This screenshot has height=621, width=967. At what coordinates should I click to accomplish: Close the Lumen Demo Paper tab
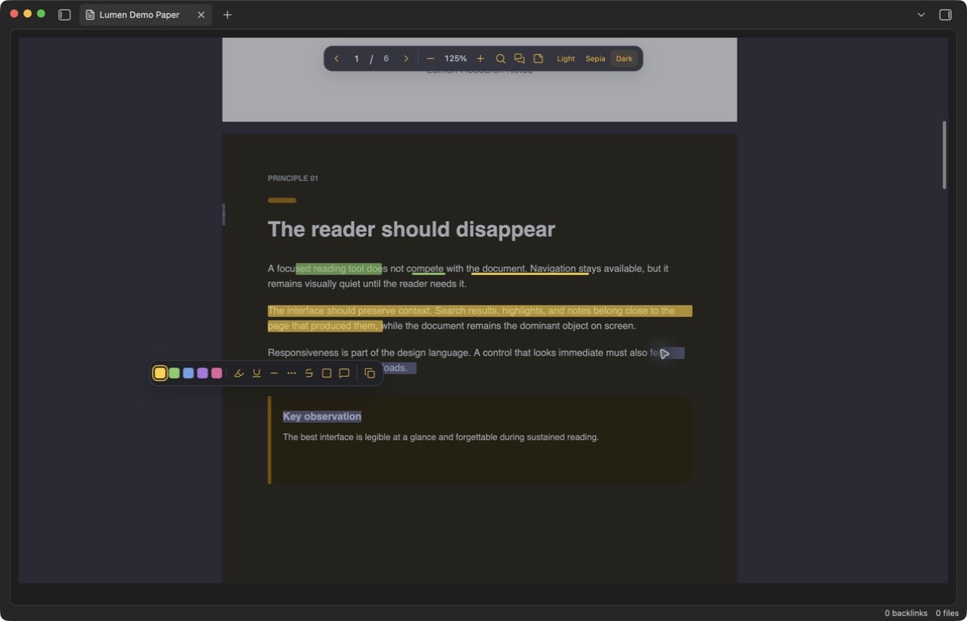coord(201,15)
